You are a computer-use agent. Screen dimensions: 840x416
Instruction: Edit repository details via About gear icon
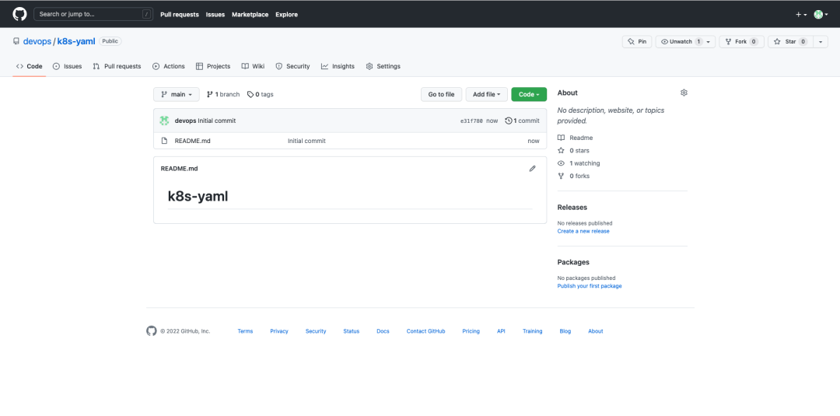(684, 93)
